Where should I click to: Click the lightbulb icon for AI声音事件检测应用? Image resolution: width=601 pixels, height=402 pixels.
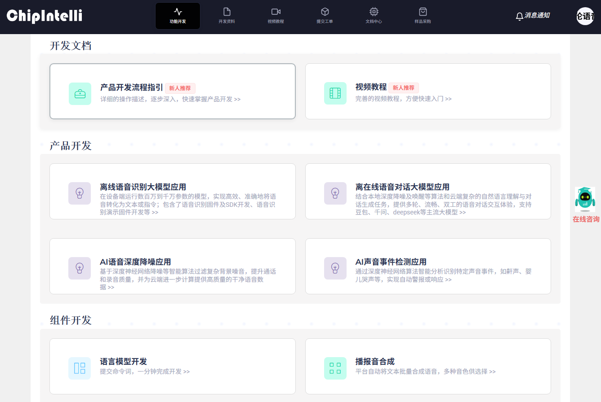pyautogui.click(x=335, y=268)
